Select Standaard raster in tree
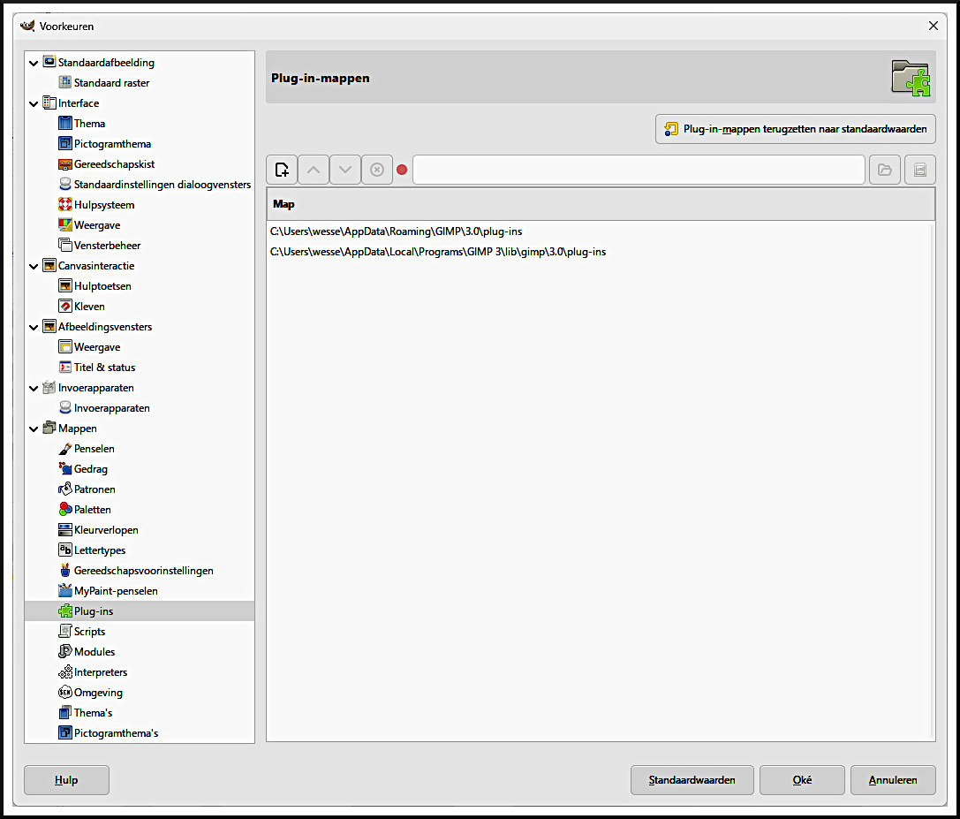The width and height of the screenshot is (960, 819). (111, 83)
